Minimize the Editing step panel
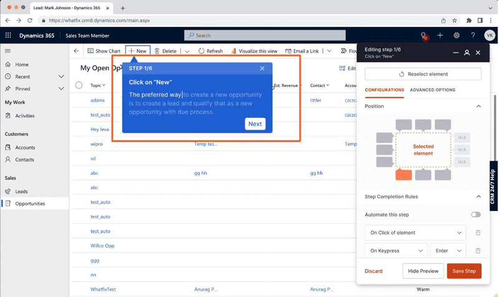Screen dimensions: 499x297 tap(455, 53)
